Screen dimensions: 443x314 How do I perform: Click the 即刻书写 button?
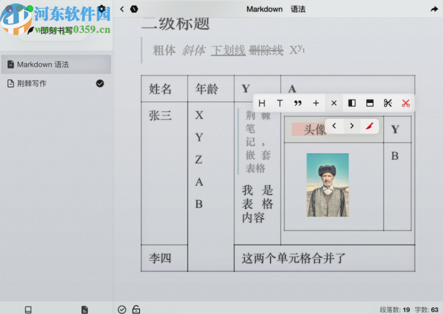[x=53, y=31]
